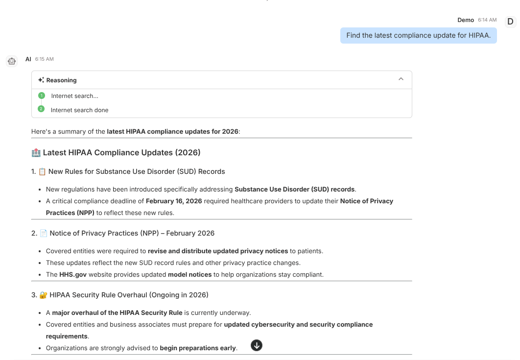Click the AI bot avatar icon

pyautogui.click(x=12, y=61)
